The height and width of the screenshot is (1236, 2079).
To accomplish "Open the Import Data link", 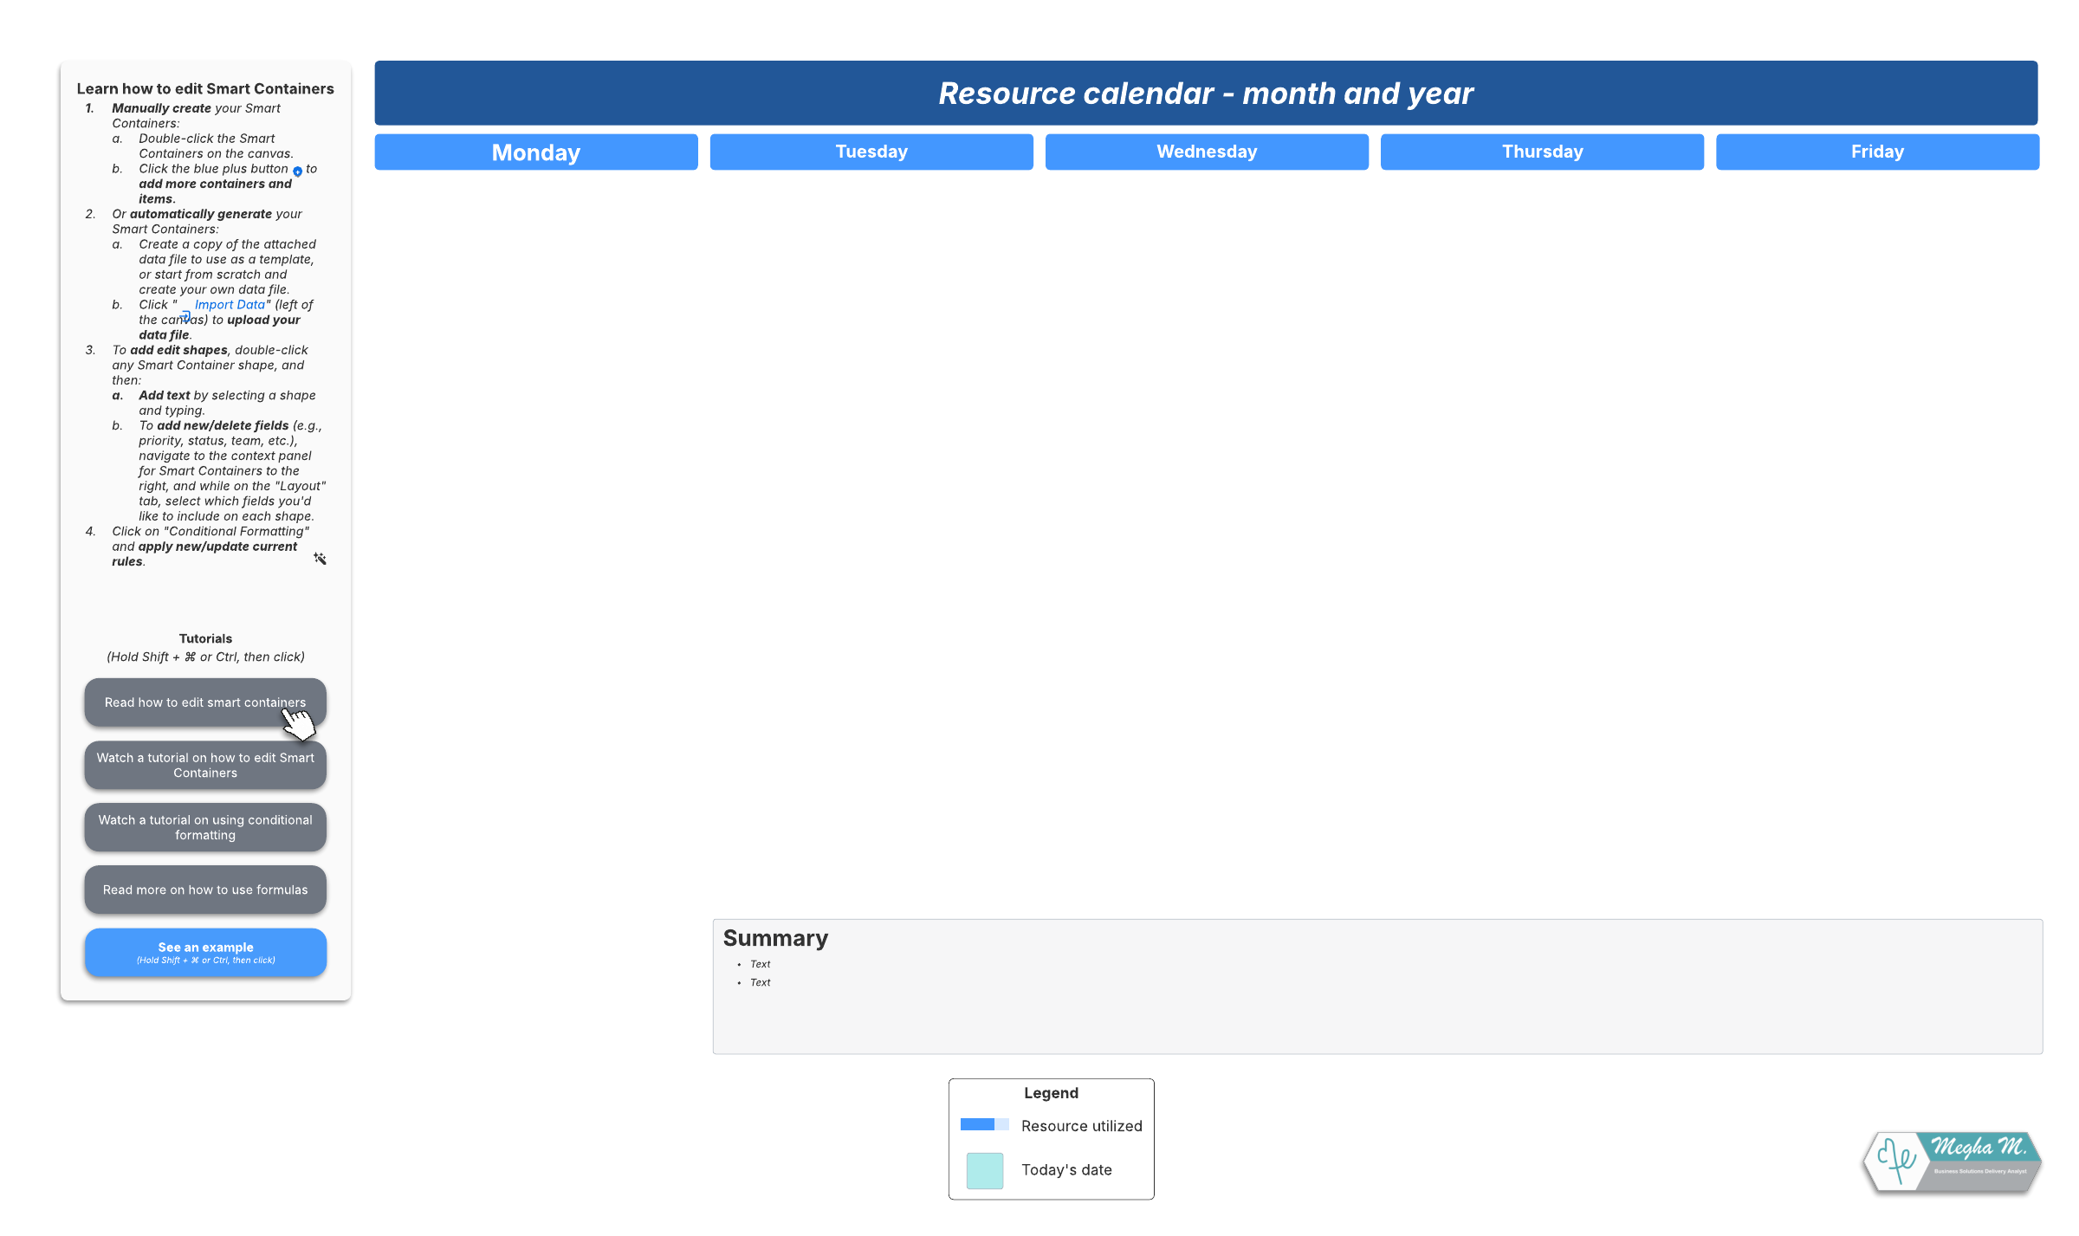I will (x=230, y=305).
